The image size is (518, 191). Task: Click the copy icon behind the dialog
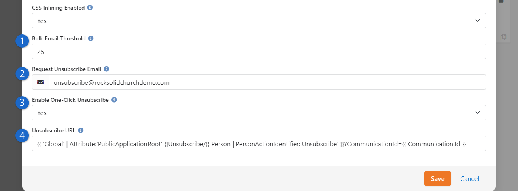[x=503, y=37]
